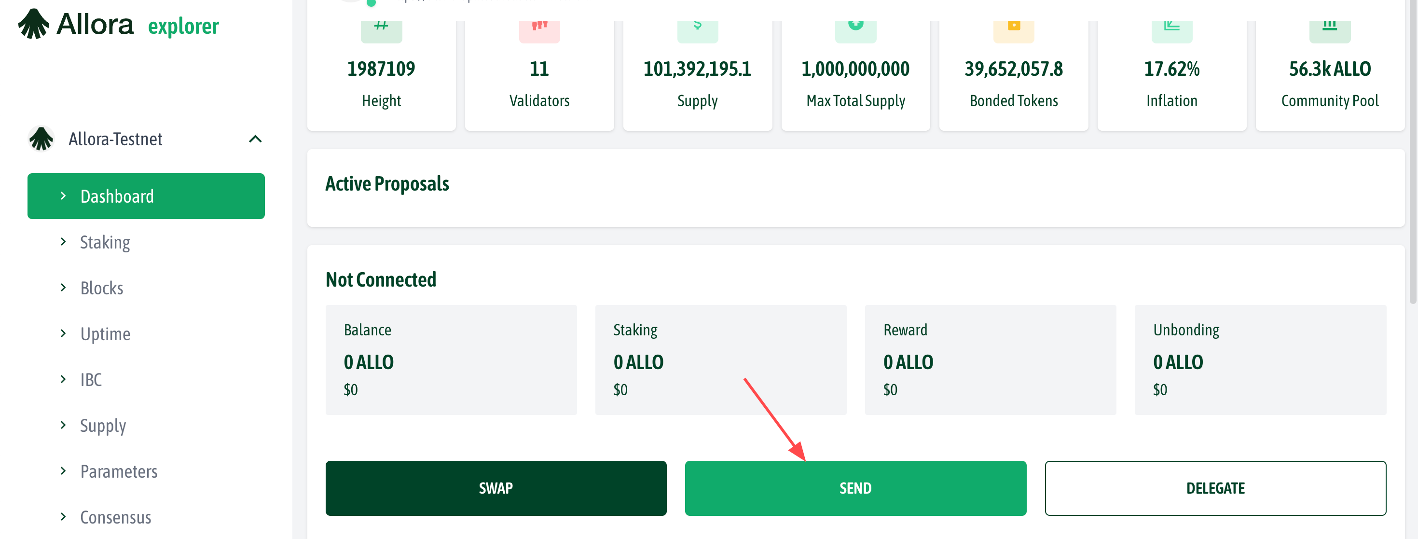This screenshot has width=1418, height=539.
Task: Collapse the Allora-Testnet menu using the chevron
Action: (x=255, y=139)
